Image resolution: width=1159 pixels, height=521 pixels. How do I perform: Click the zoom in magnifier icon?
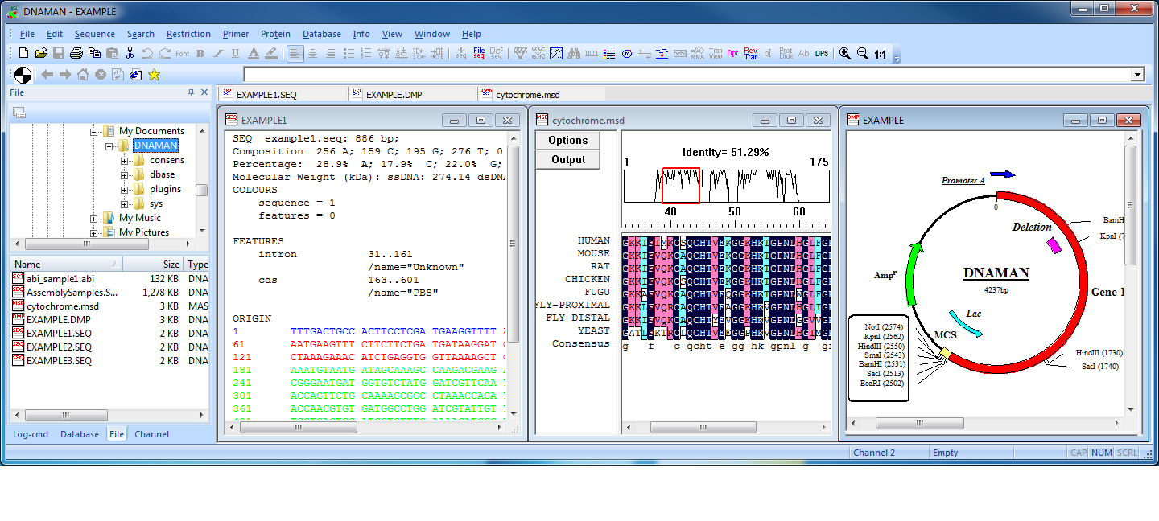(x=845, y=54)
